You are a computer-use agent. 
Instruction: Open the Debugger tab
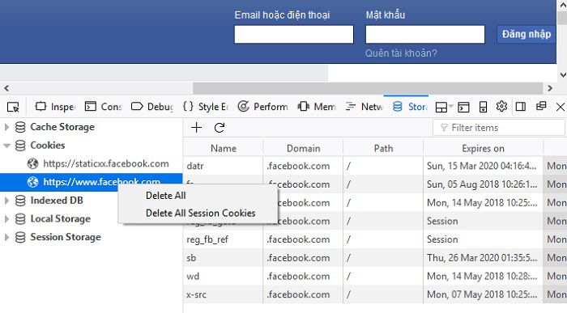coord(152,107)
